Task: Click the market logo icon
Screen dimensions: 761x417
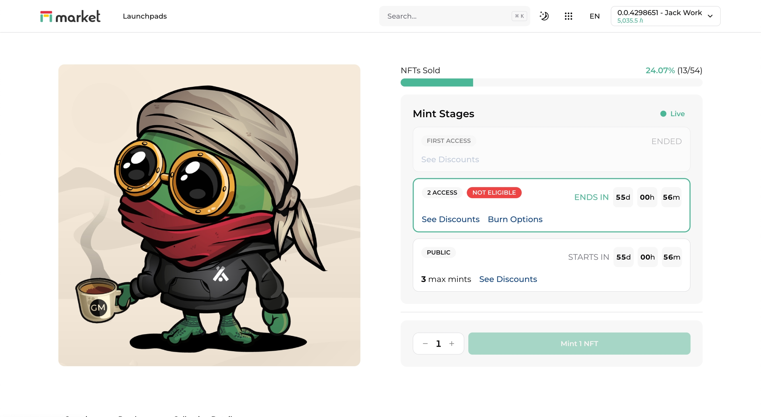Action: pos(46,16)
